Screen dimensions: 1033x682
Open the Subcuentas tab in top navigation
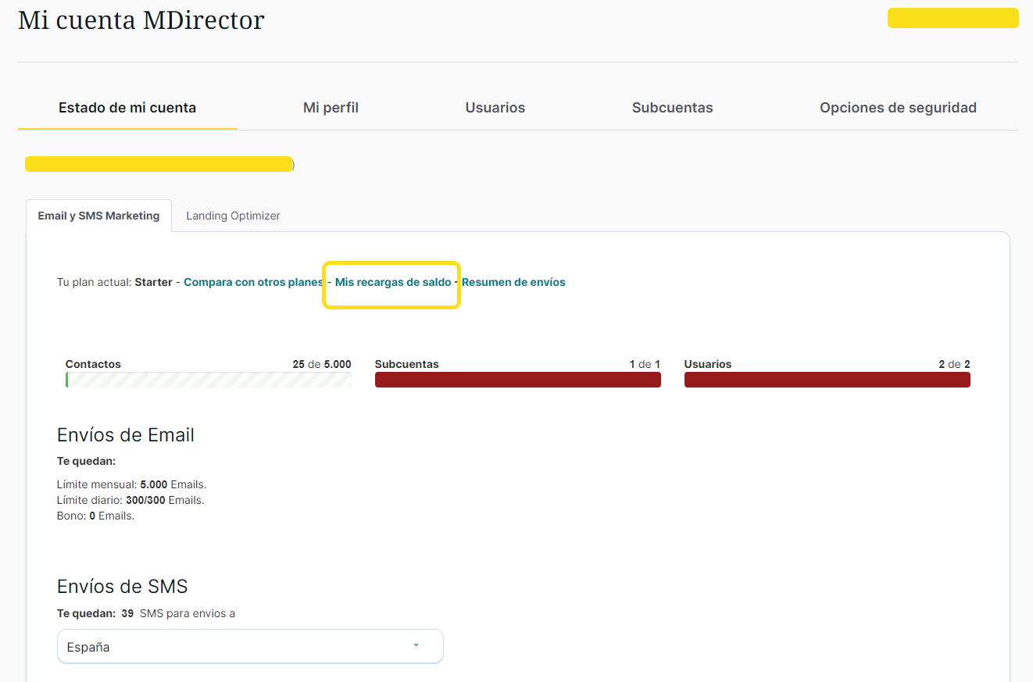point(672,108)
